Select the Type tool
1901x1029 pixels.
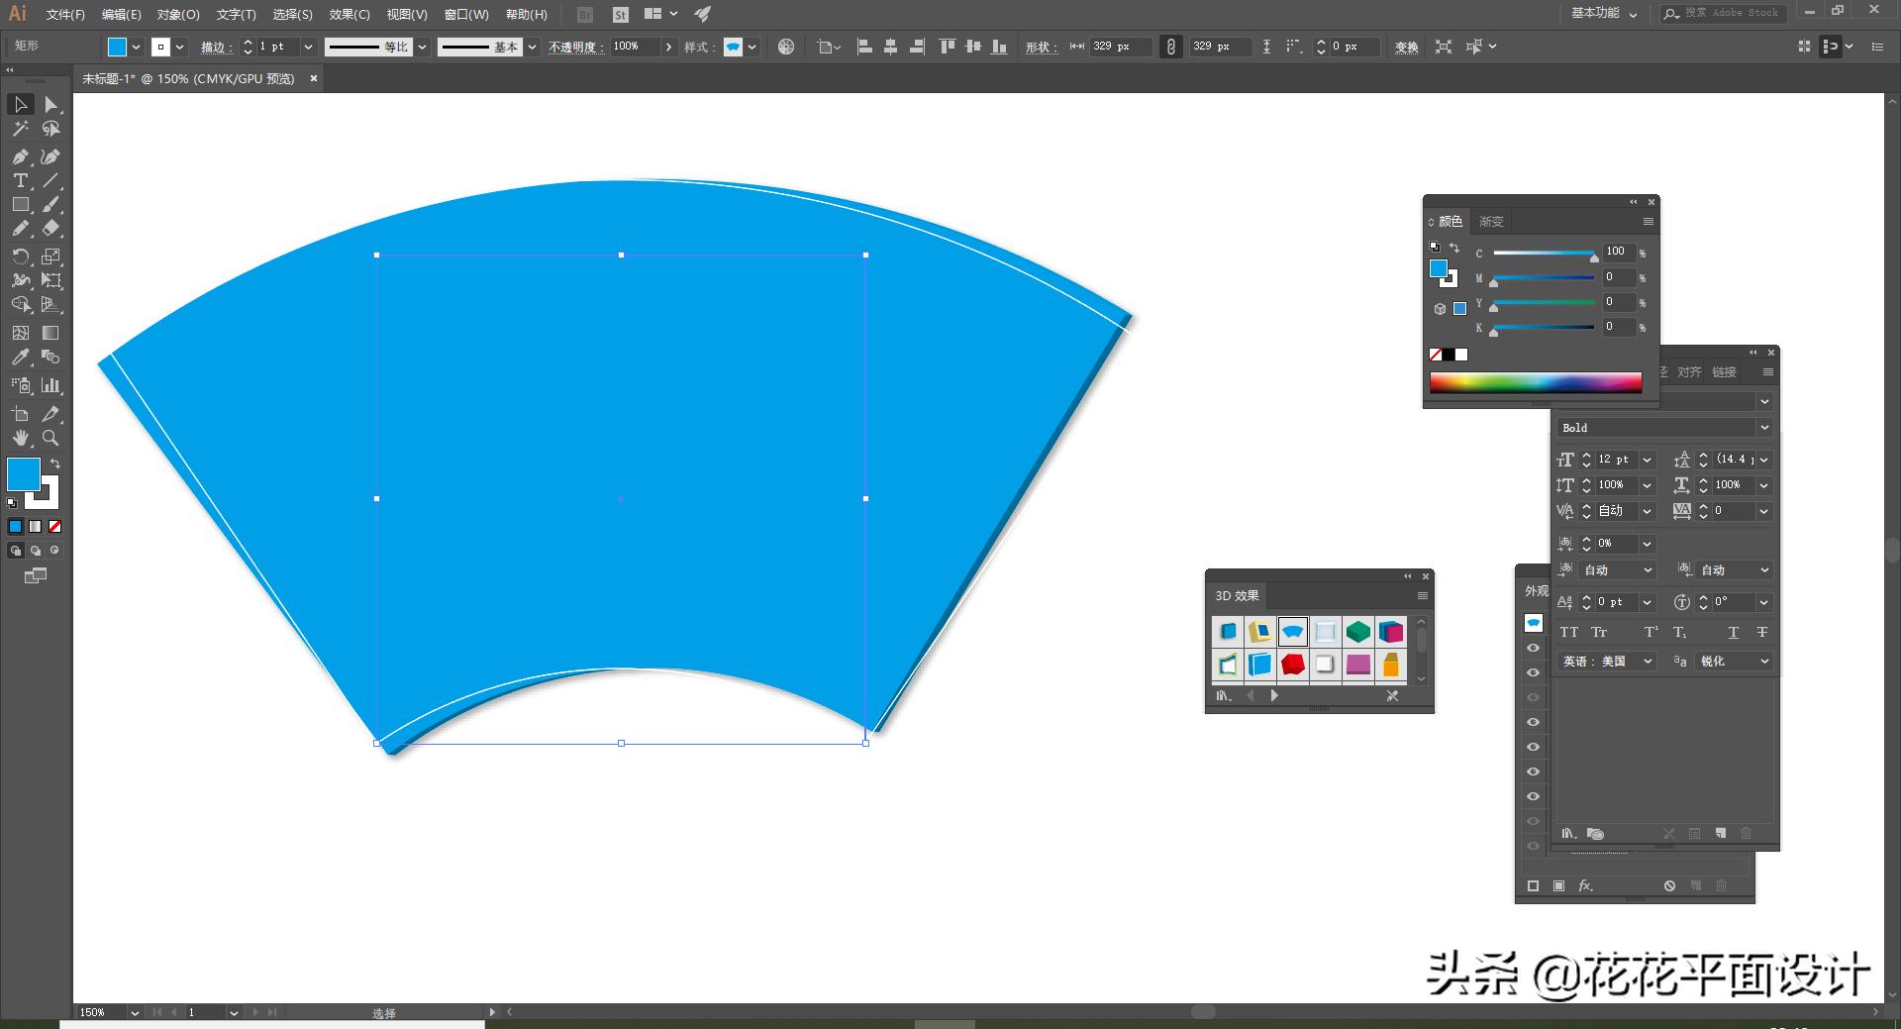[20, 180]
